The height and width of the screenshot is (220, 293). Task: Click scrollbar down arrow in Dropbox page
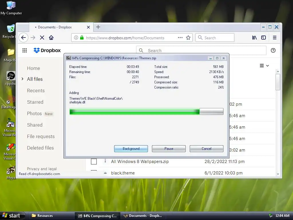coord(278,174)
